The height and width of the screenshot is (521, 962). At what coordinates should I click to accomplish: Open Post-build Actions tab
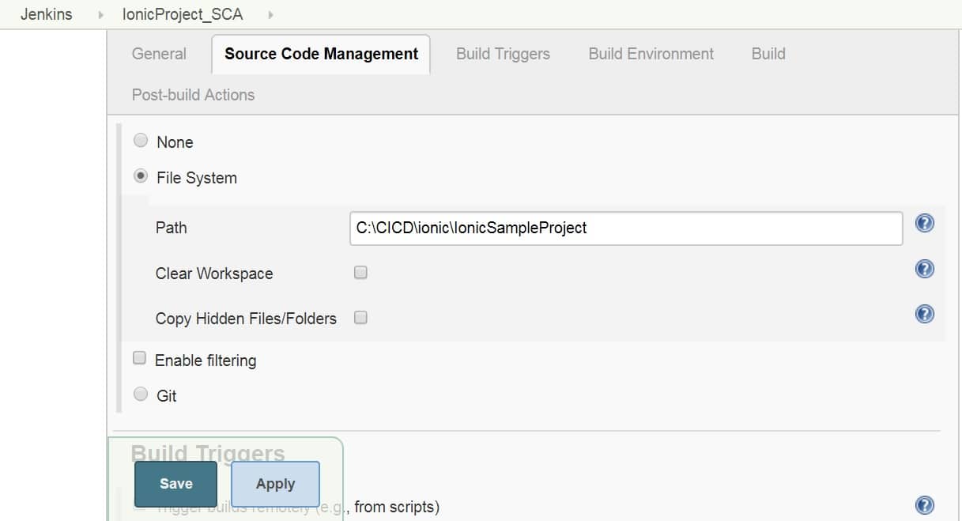pos(193,95)
